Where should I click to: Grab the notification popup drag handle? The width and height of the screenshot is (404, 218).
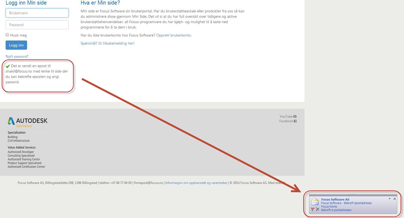353,195
